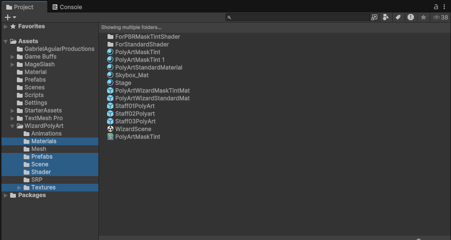Screen dimensions: 451x240
Task: Expand the StarterAssets folder
Action: pyautogui.click(x=13, y=111)
